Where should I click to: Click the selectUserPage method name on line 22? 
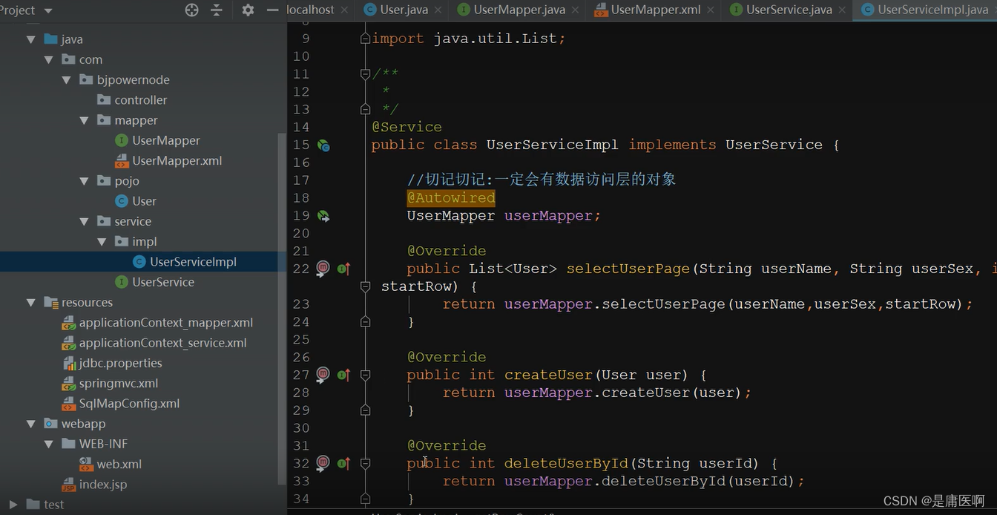click(x=628, y=269)
